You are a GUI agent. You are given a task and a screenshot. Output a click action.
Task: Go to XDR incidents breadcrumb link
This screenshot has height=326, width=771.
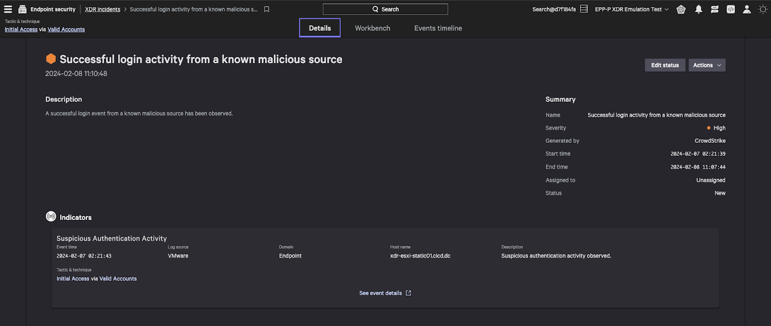(x=103, y=9)
